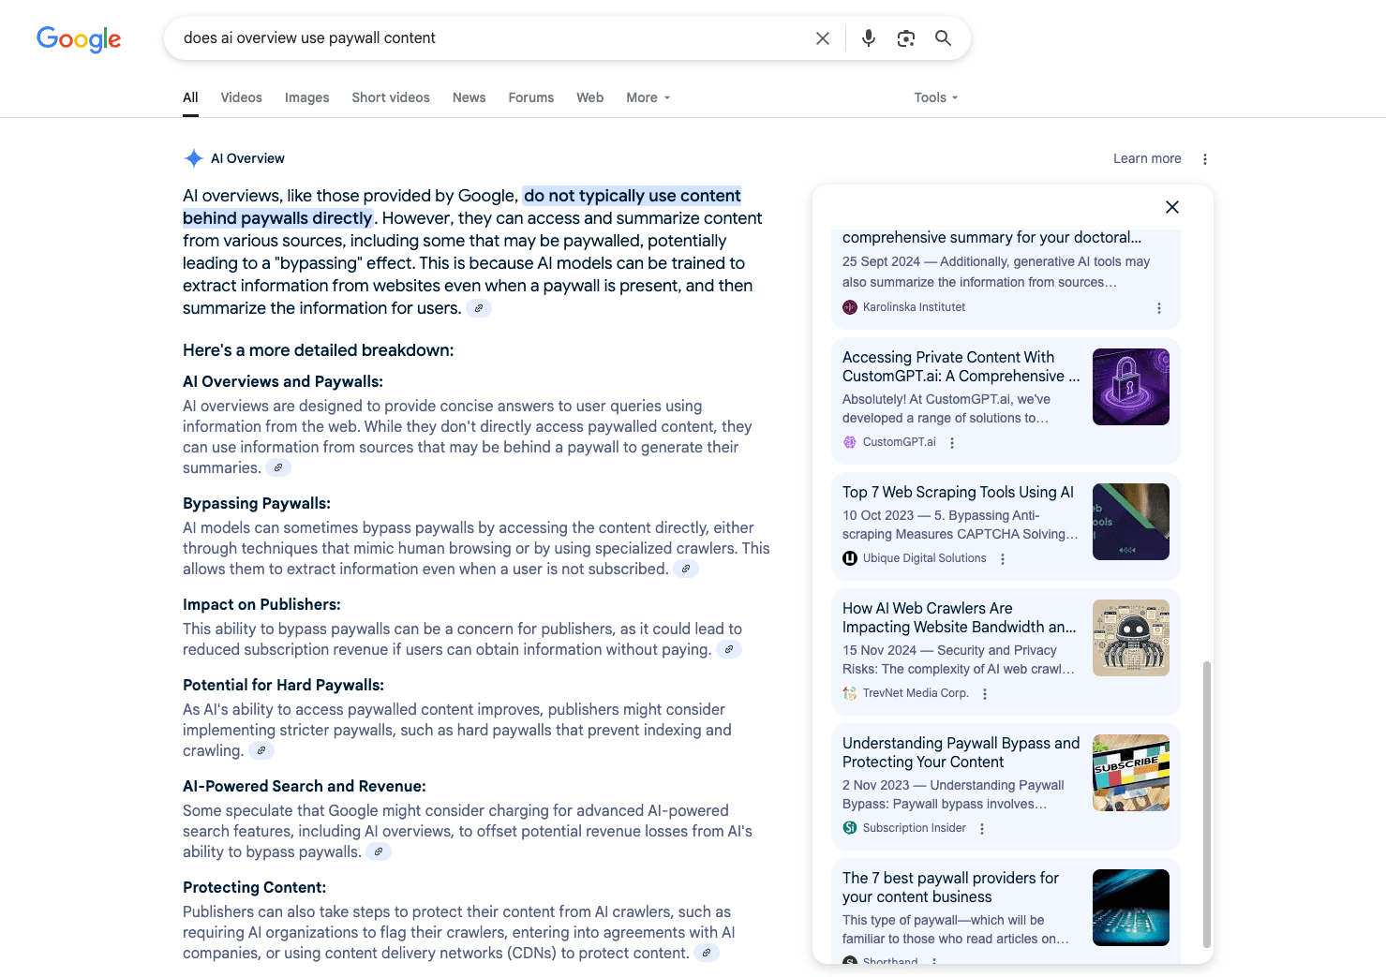
Task: Click the Subscription Insider favicon
Action: coord(850,828)
